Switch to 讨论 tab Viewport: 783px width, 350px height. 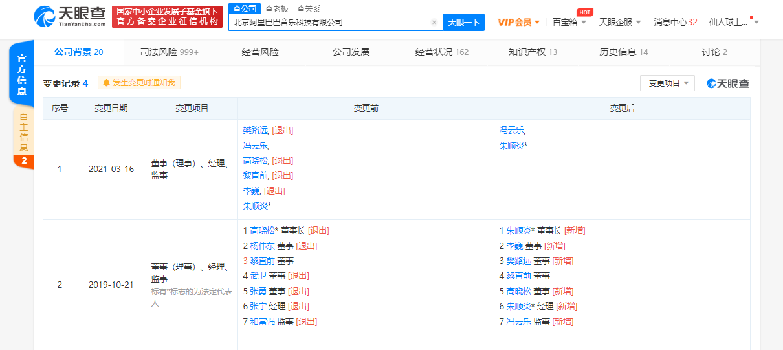click(x=714, y=52)
